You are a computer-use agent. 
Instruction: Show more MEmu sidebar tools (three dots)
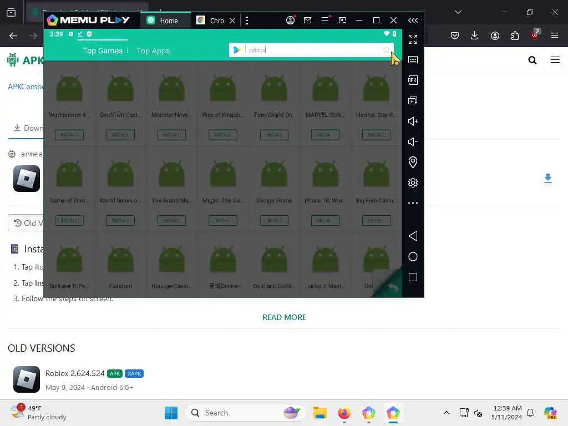coord(413,203)
